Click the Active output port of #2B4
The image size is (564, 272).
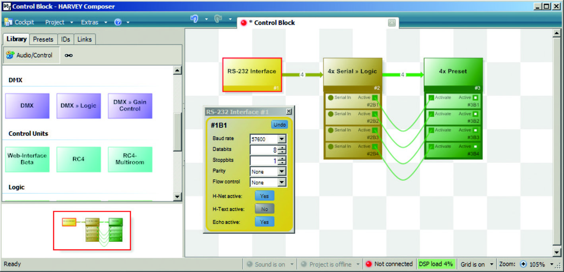click(374, 147)
